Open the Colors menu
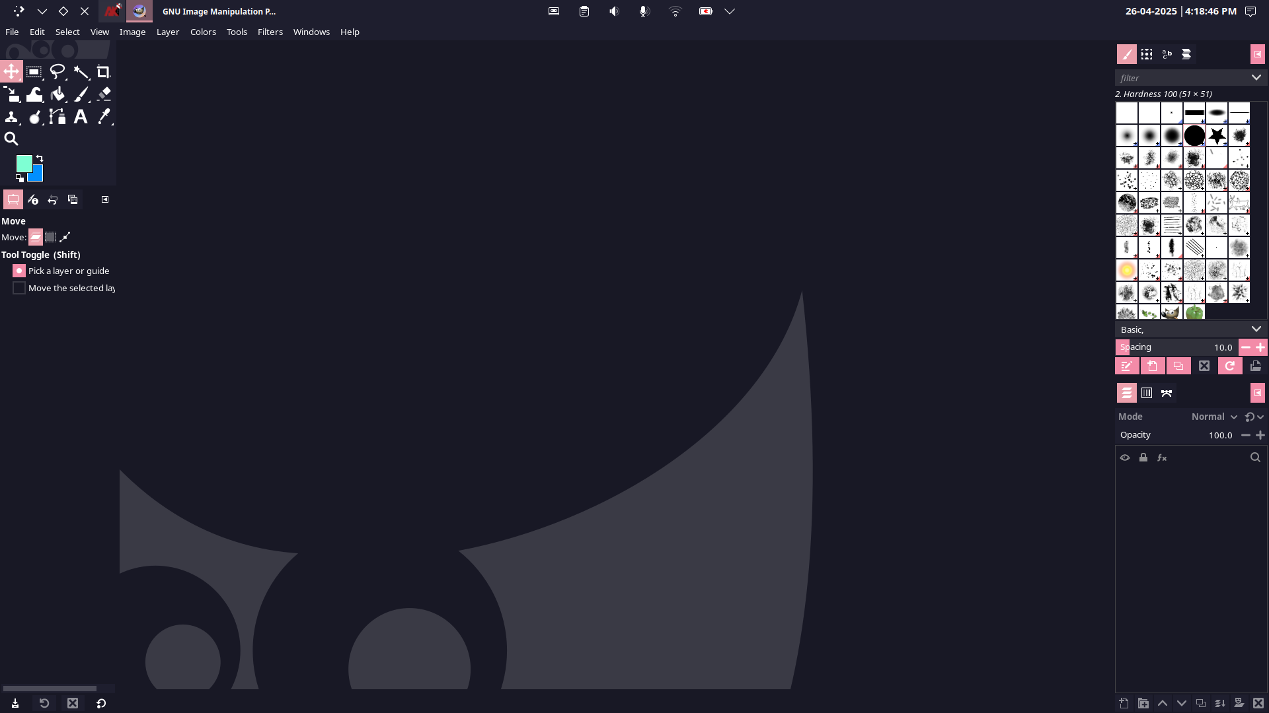Image resolution: width=1269 pixels, height=713 pixels. [203, 32]
